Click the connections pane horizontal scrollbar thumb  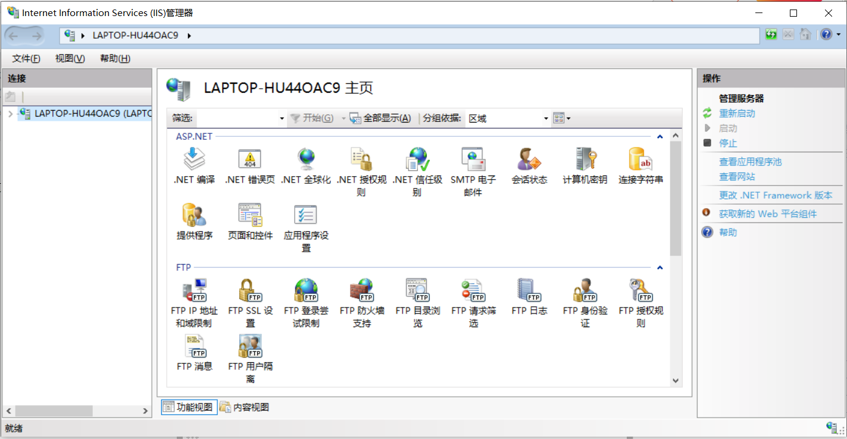coord(54,411)
